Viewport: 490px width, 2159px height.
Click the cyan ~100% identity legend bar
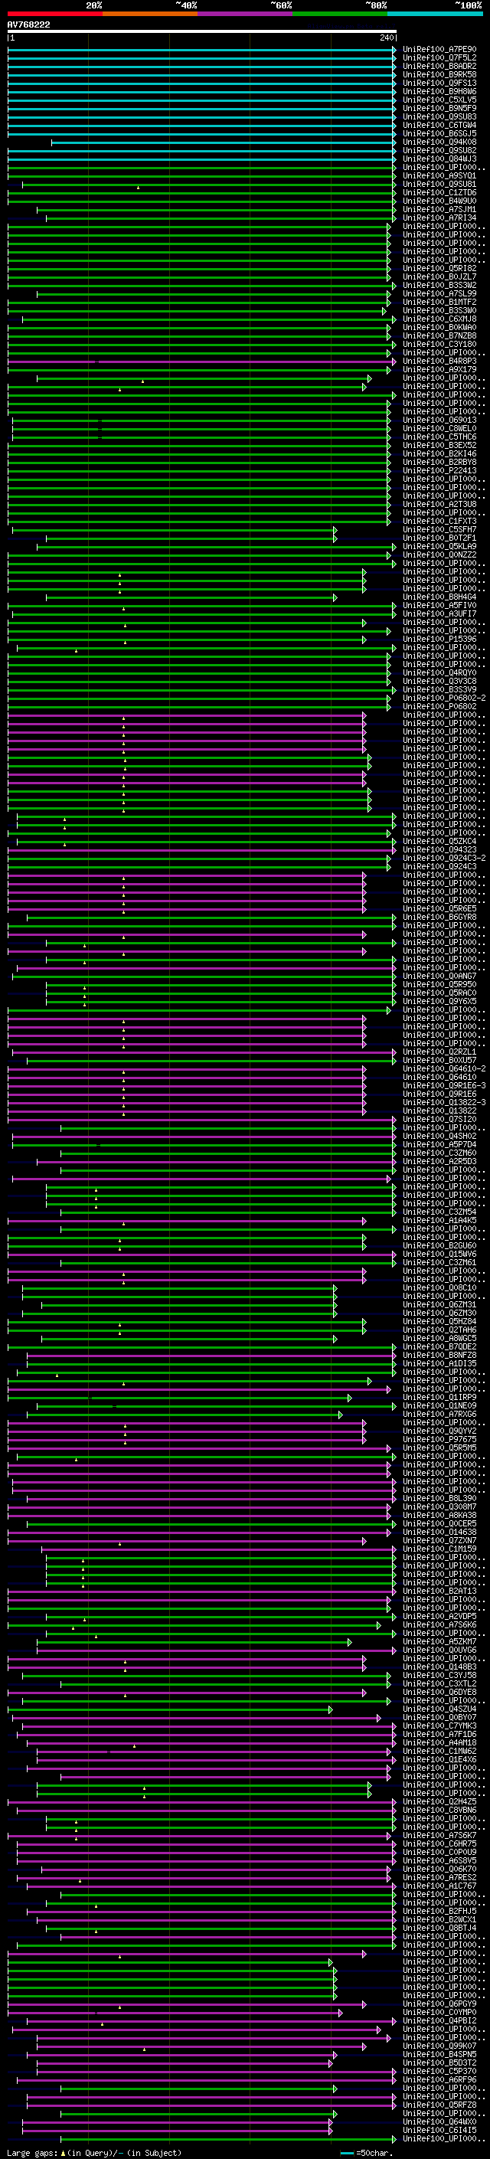point(436,14)
